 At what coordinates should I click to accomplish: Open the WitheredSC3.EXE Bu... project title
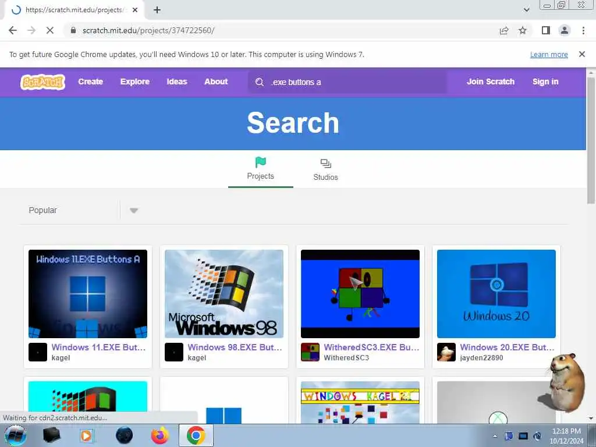click(371, 347)
